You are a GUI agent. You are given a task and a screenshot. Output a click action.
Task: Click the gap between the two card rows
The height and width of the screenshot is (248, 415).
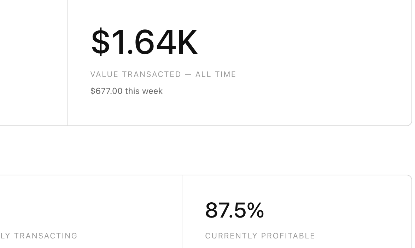[205, 151]
